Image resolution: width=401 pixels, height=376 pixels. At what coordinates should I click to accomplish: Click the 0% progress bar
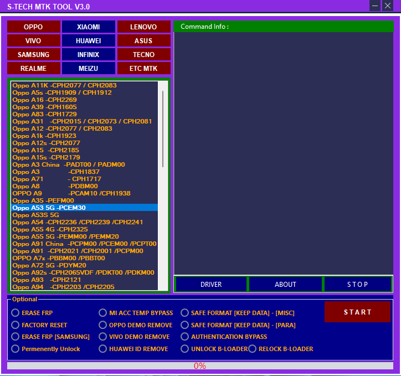point(200,366)
